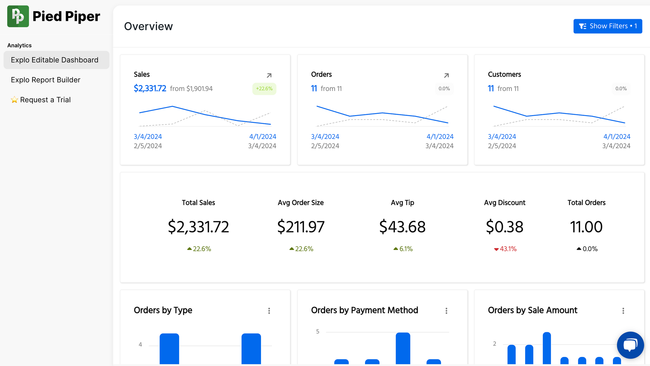Click the Total Sales $2,331.72 KPI value

coord(198,227)
